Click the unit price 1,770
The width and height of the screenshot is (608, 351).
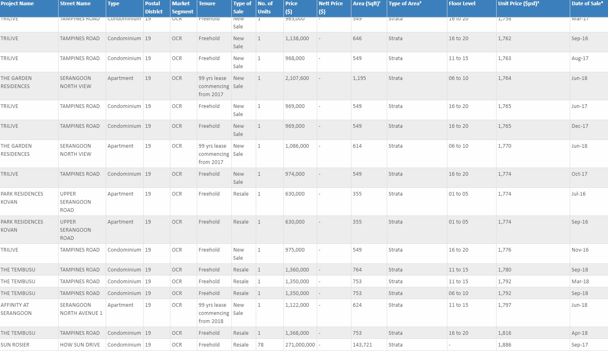505,146
